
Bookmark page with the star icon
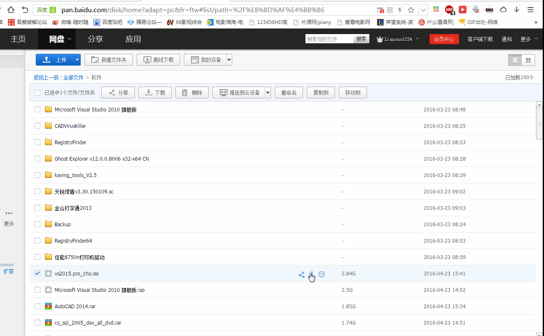pos(411,10)
